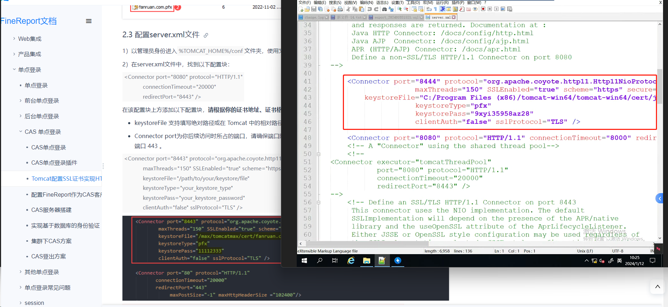668x307 pixels.
Task: Click the Save All icon in Notepad++
Action: coord(320,9)
